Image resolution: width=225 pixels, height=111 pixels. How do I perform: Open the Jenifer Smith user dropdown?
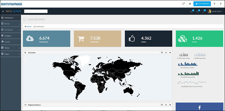tap(215, 11)
